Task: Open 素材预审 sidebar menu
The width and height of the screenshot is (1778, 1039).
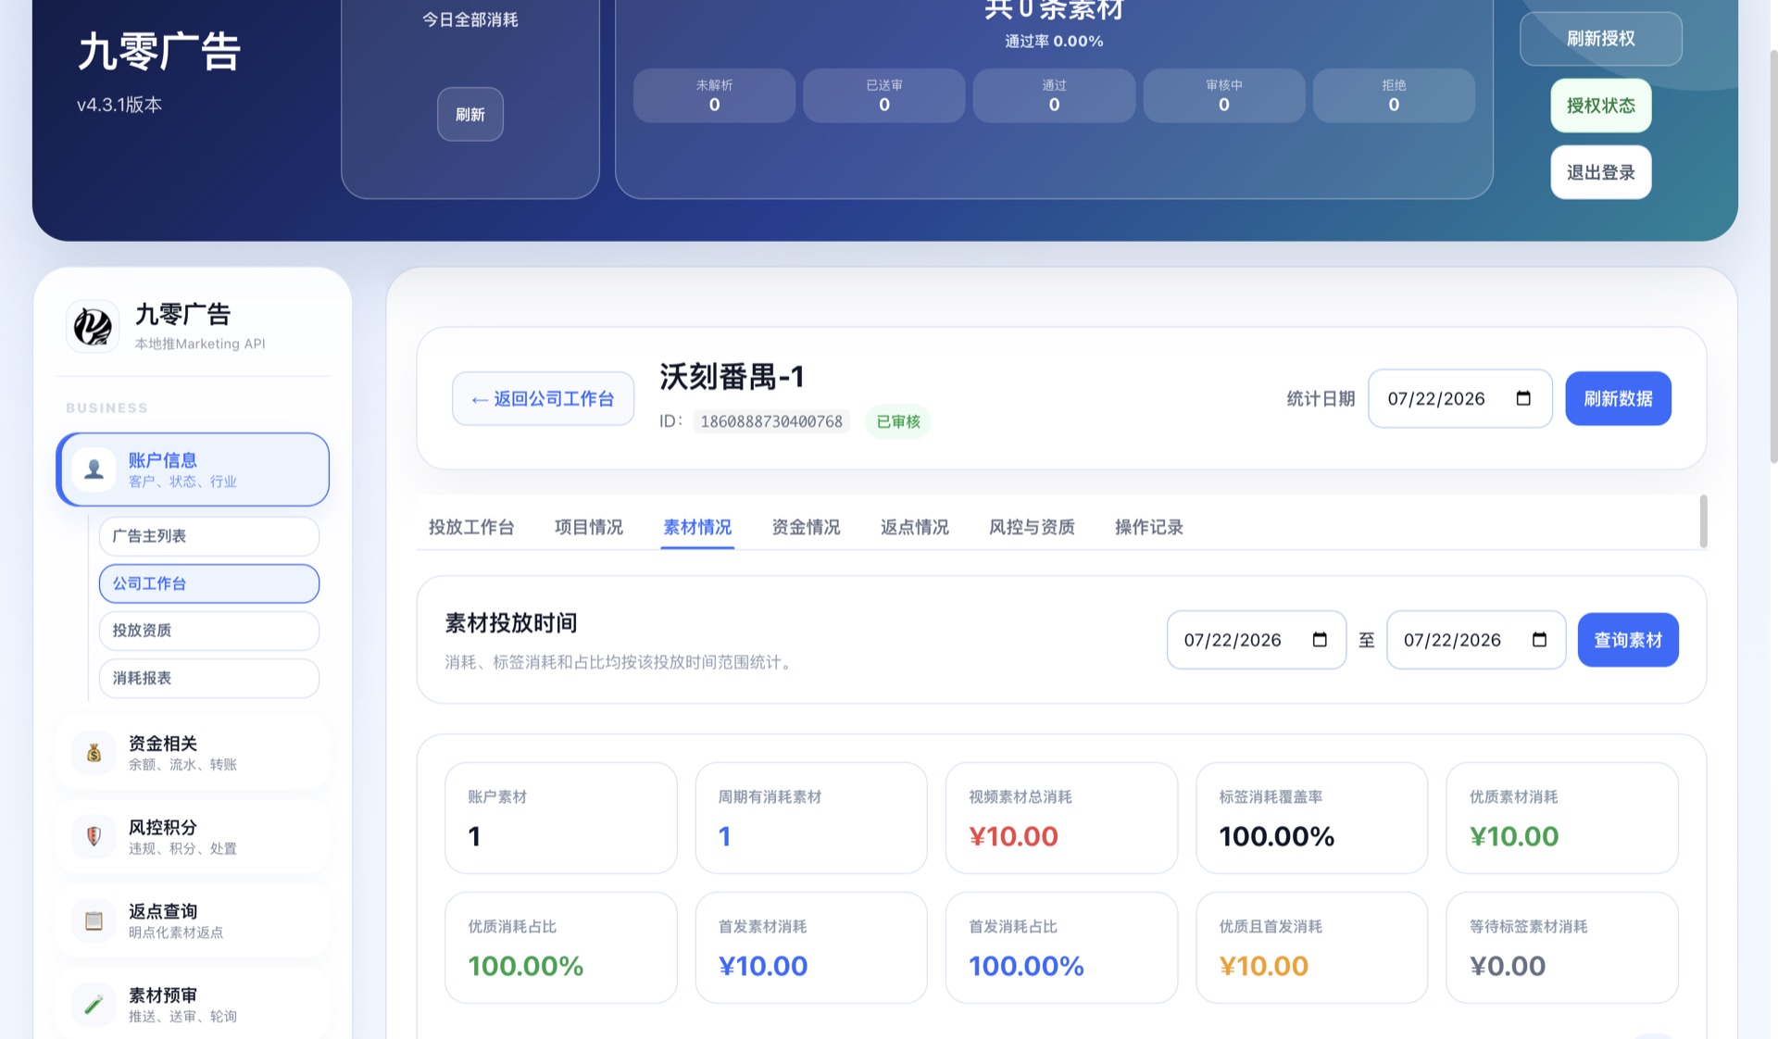Action: (x=193, y=1005)
